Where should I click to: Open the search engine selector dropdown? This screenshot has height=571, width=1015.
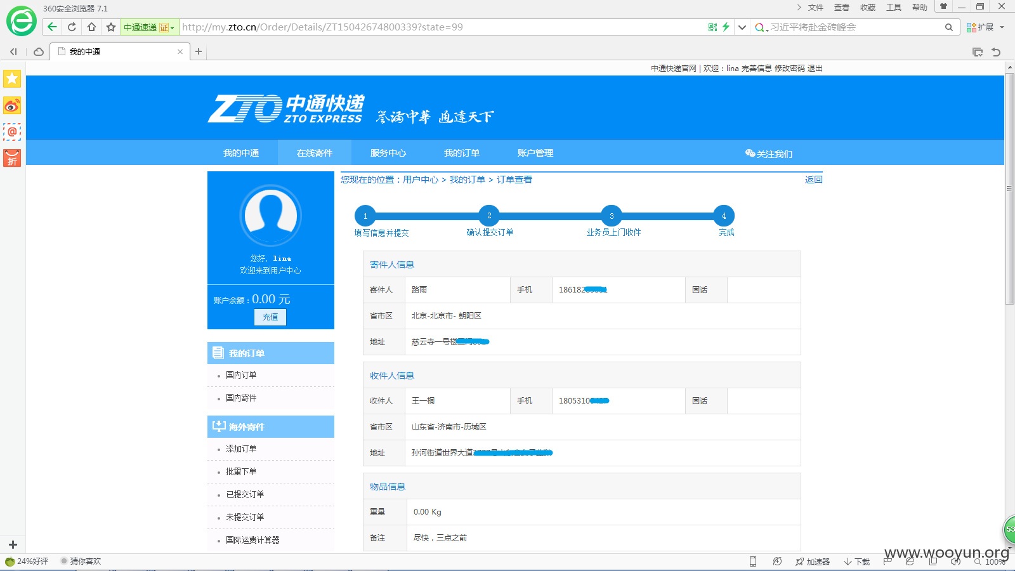click(x=761, y=27)
